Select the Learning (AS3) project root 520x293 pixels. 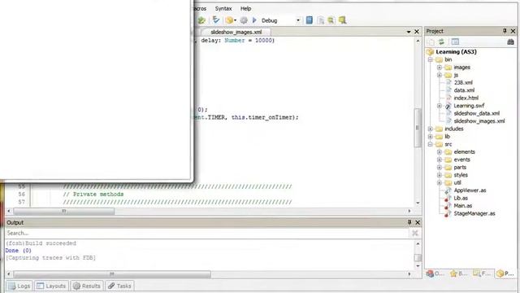tap(456, 52)
